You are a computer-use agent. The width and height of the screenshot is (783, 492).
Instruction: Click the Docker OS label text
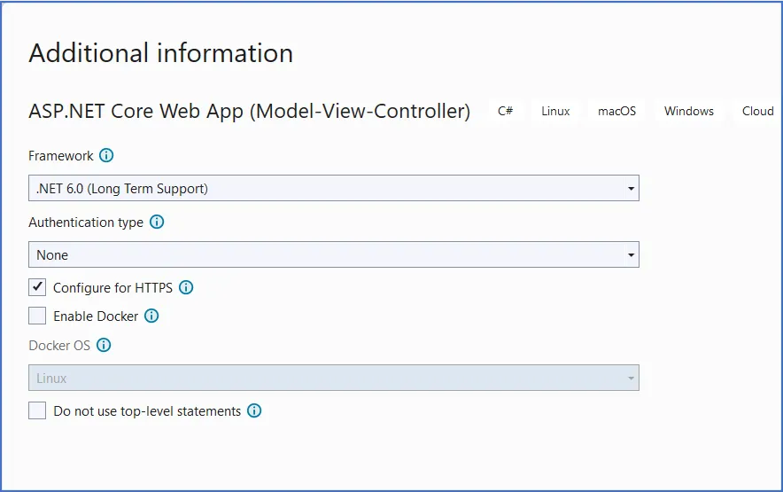[59, 346]
